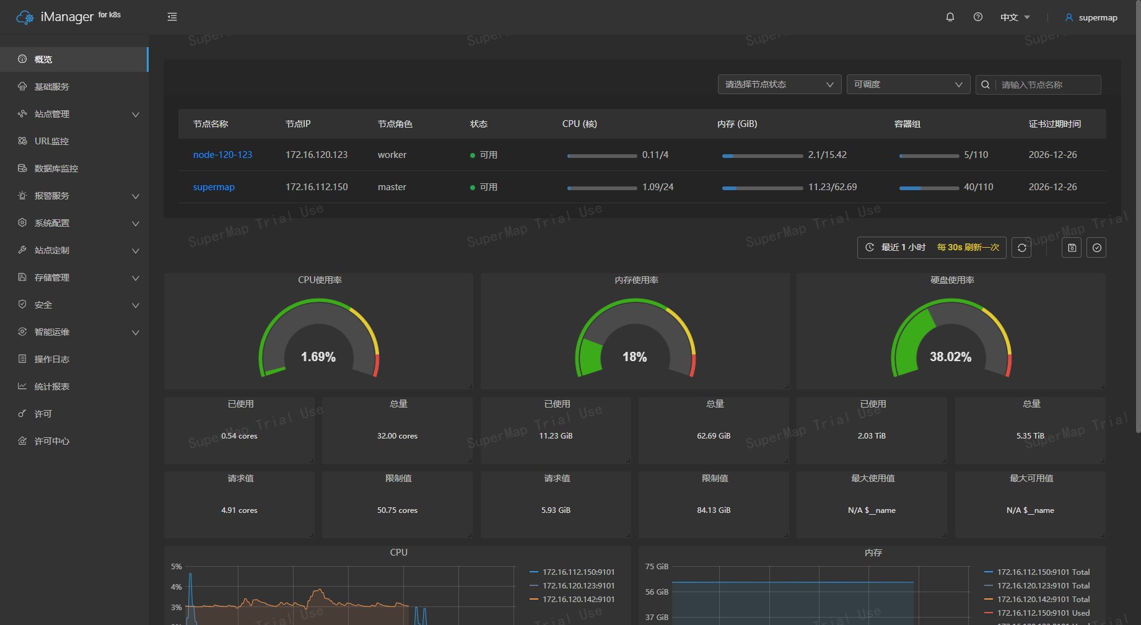Viewport: 1141px width, 625px height.
Task: Toggle the 172.16.120.123:9101 CPU legend entry
Action: pos(572,585)
